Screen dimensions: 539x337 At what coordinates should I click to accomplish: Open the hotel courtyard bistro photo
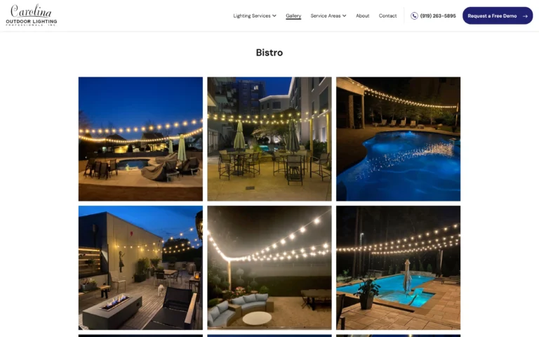pyautogui.click(x=269, y=139)
